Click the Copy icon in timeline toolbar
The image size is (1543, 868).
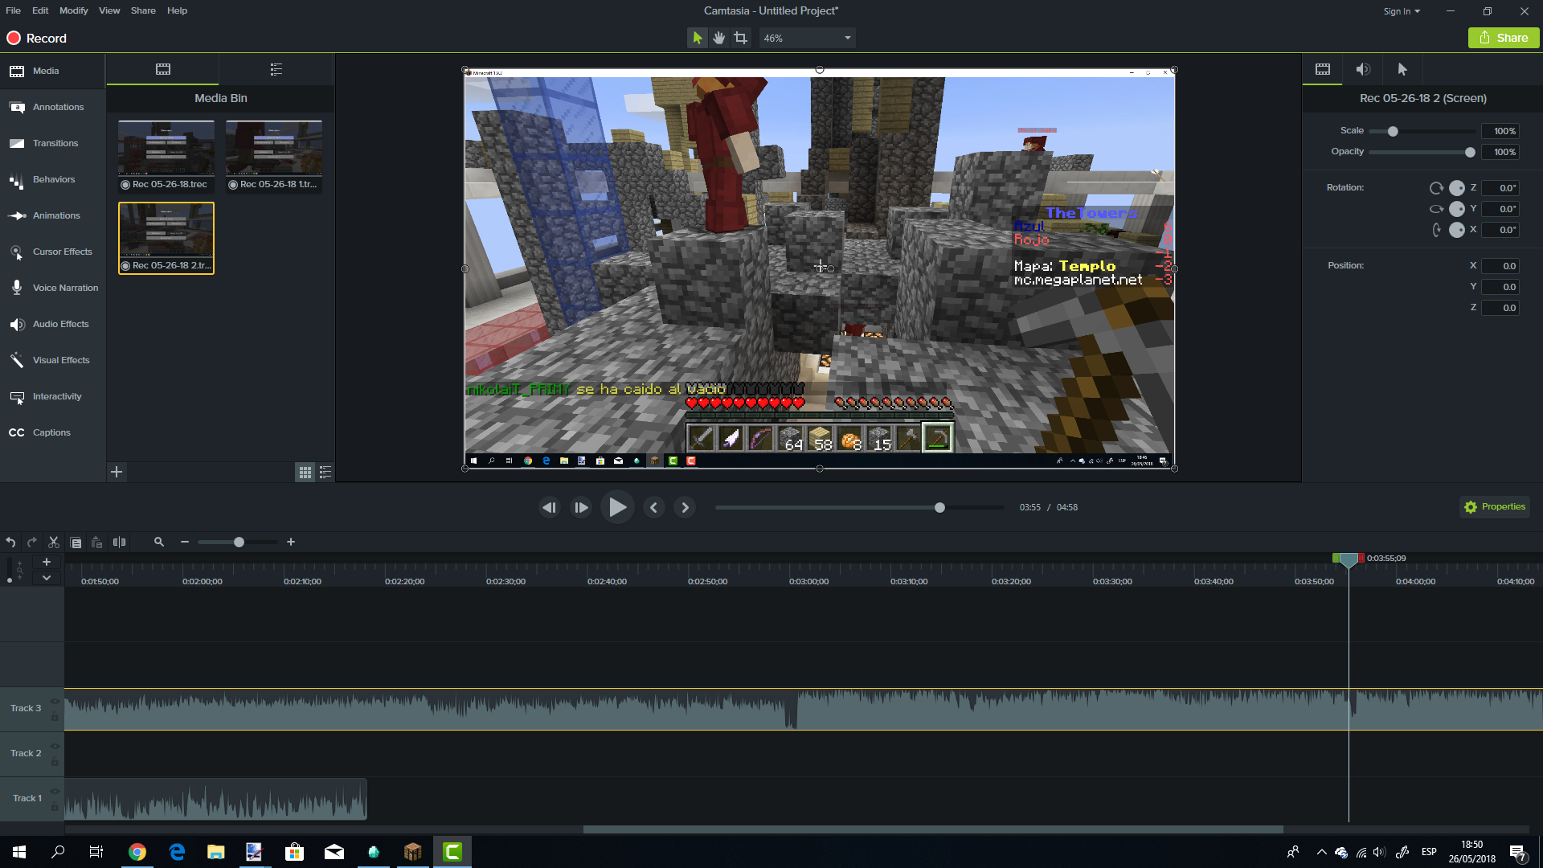coord(76,542)
